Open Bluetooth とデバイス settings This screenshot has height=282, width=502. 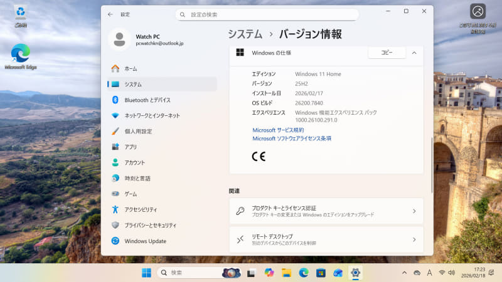[x=162, y=100]
